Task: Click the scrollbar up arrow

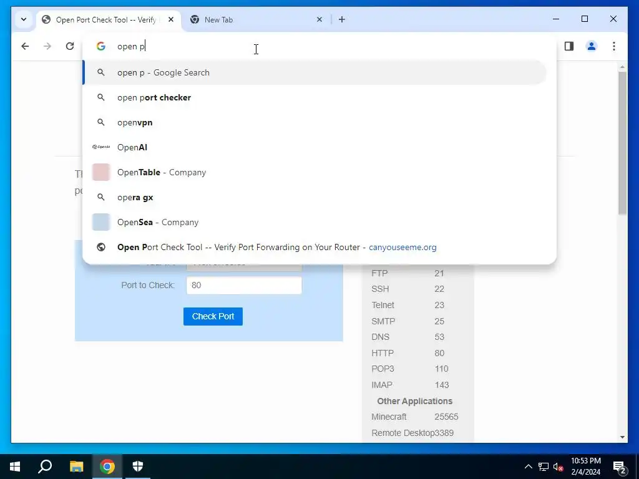Action: (x=622, y=67)
